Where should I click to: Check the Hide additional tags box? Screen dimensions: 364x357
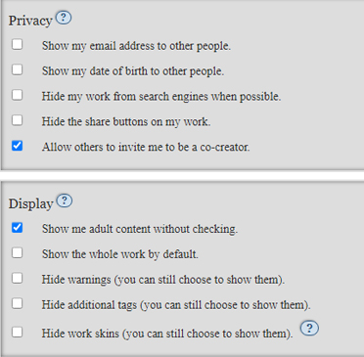click(x=17, y=303)
